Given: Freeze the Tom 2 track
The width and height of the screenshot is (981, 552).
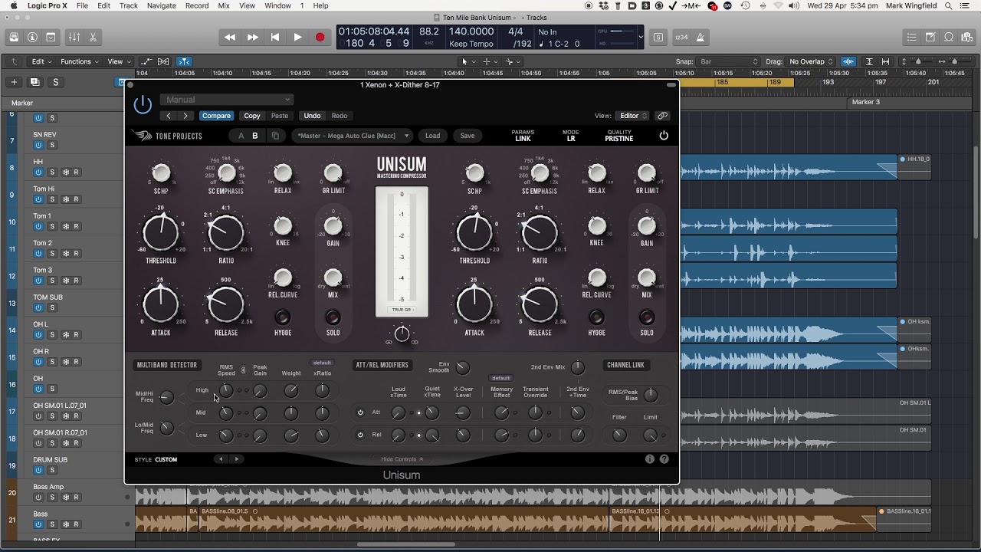Looking at the screenshot, I should (x=64, y=254).
